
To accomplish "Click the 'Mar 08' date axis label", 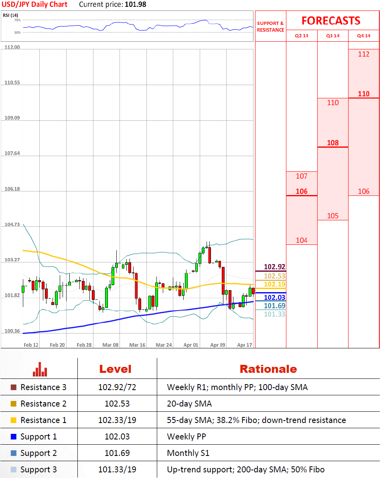I will [x=110, y=345].
